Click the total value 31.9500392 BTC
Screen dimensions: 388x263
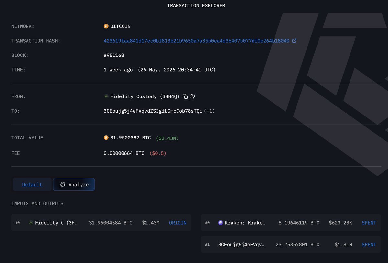[x=131, y=138]
